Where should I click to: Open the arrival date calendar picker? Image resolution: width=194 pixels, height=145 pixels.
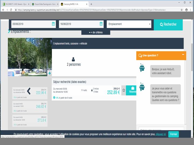53,24
